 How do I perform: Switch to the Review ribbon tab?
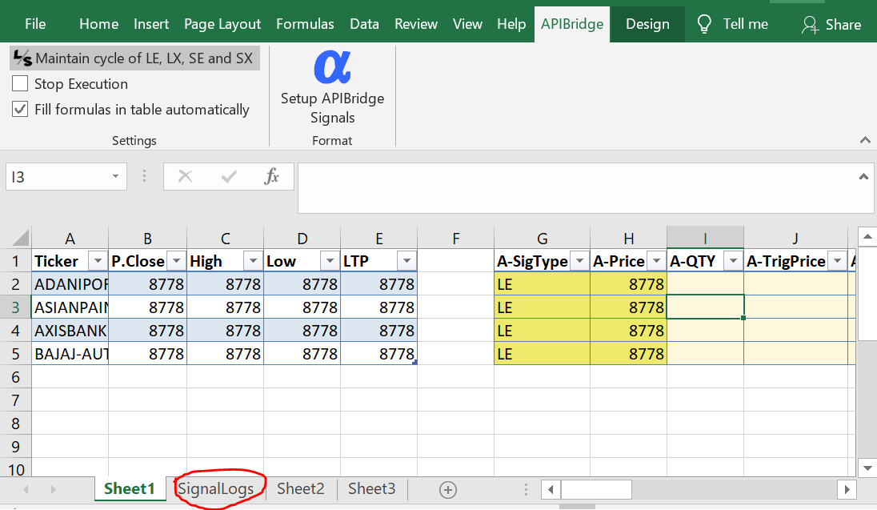(416, 24)
